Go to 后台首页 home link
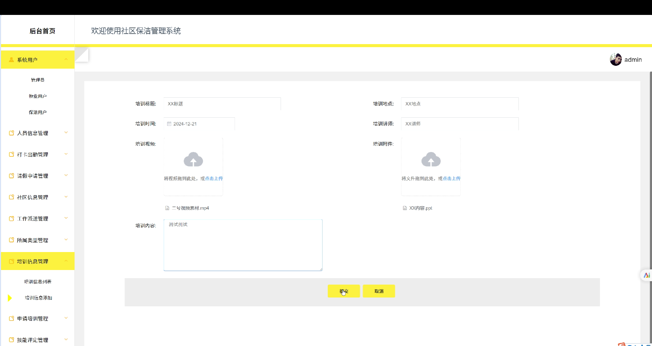The image size is (652, 346). [42, 31]
